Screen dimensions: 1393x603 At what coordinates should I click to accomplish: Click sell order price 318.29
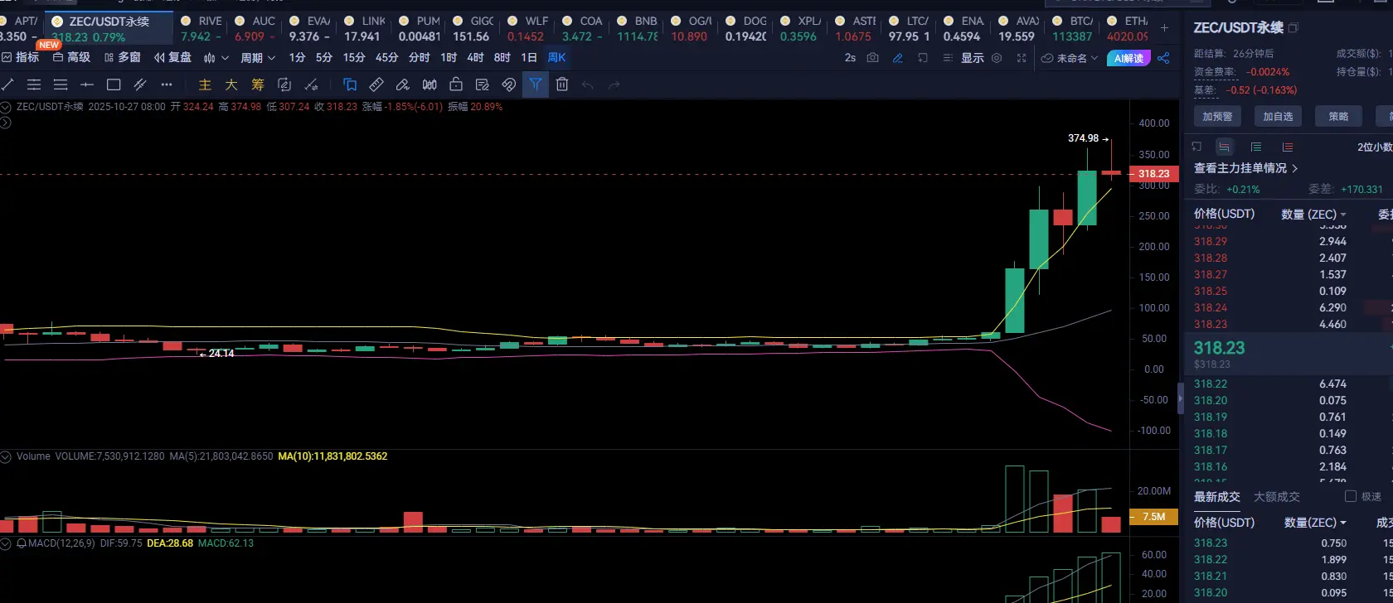click(x=1211, y=242)
